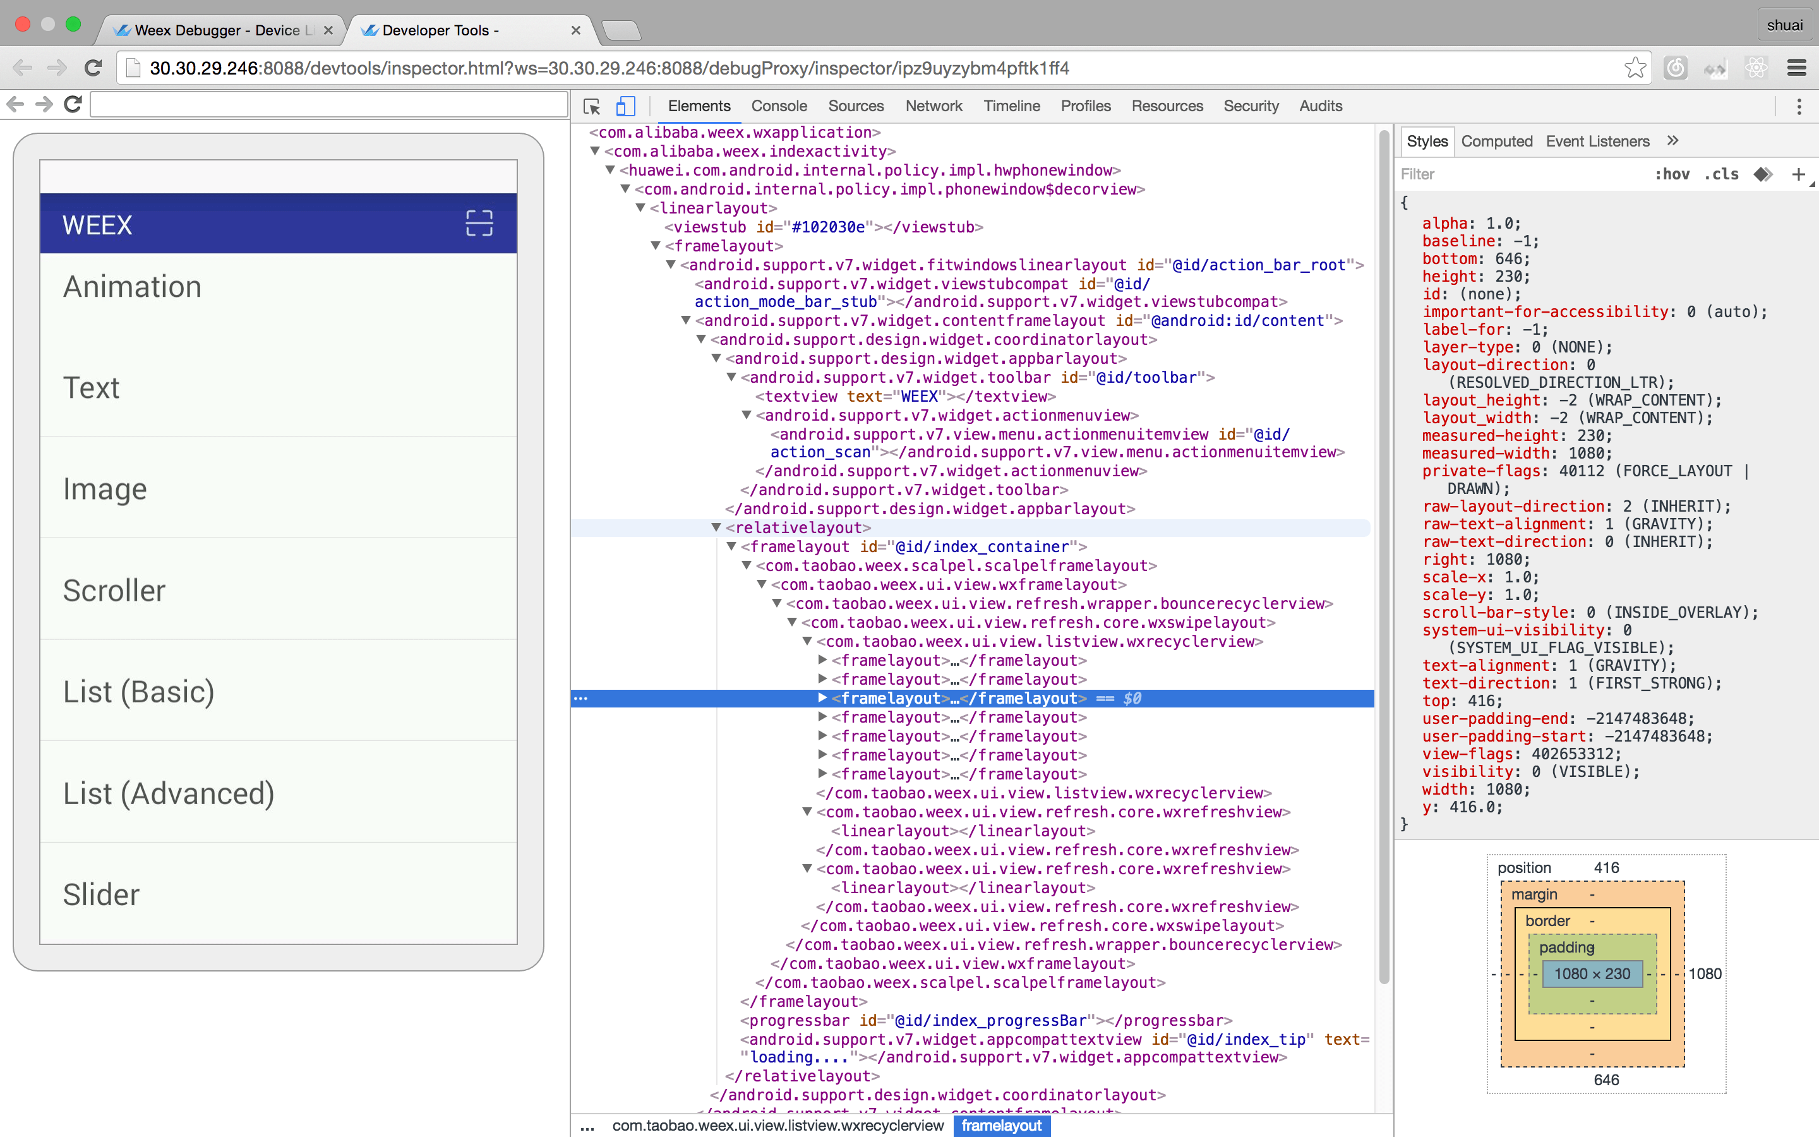Viewport: 1819px width, 1137px height.
Task: Click the spiral extension icon in toolbar
Action: pyautogui.click(x=1676, y=68)
